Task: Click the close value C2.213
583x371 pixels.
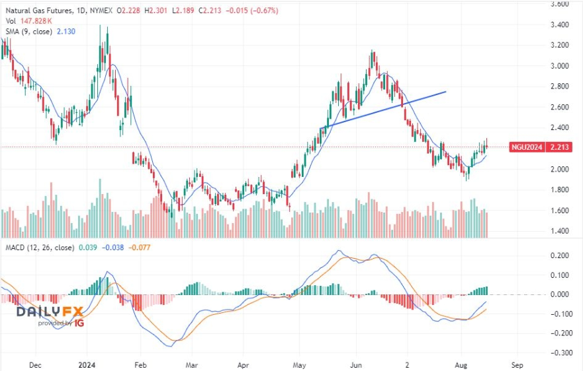Action: 210,11
